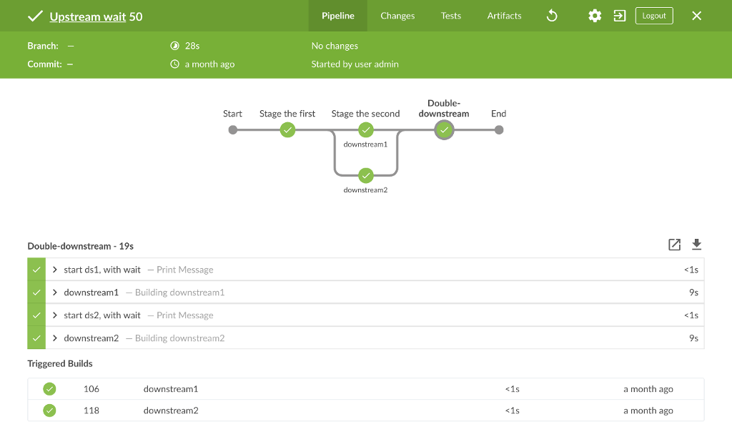Expand the start ds1, with wait step
Screen dimensions: 732x447
click(x=56, y=269)
